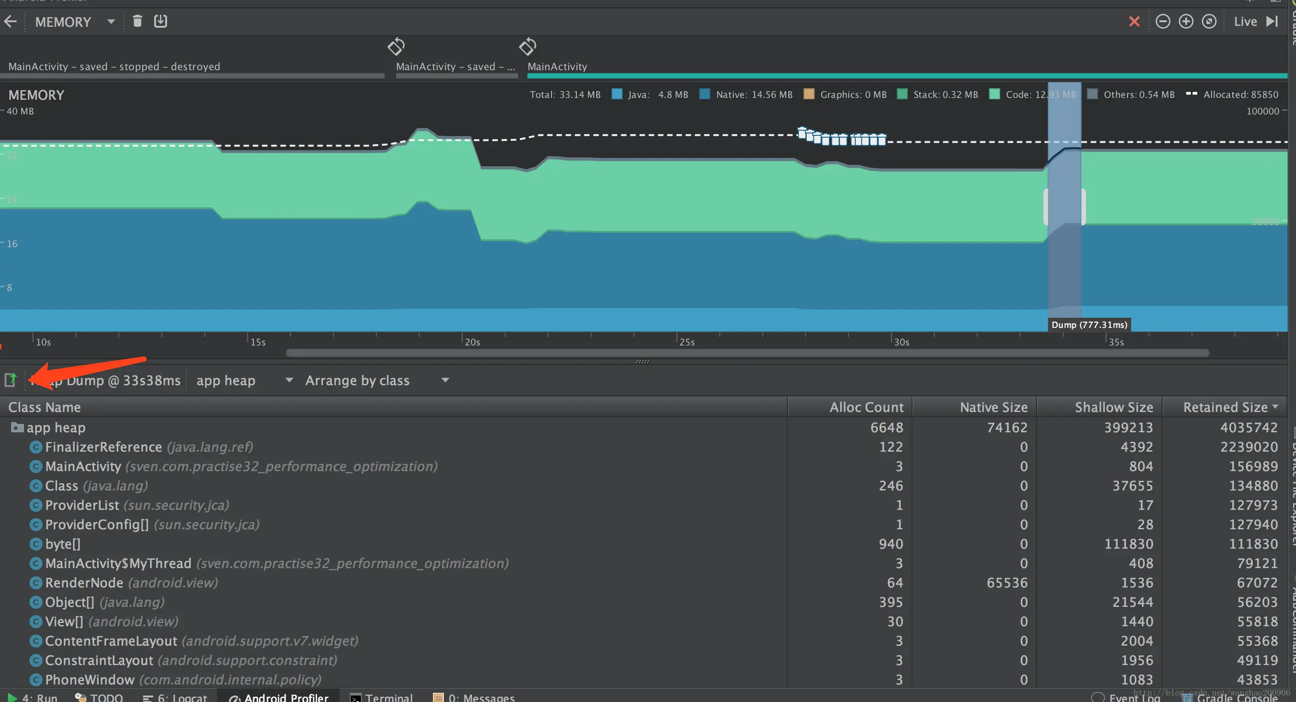The width and height of the screenshot is (1296, 702).
Task: Open the Run tool window tab
Action: point(32,697)
